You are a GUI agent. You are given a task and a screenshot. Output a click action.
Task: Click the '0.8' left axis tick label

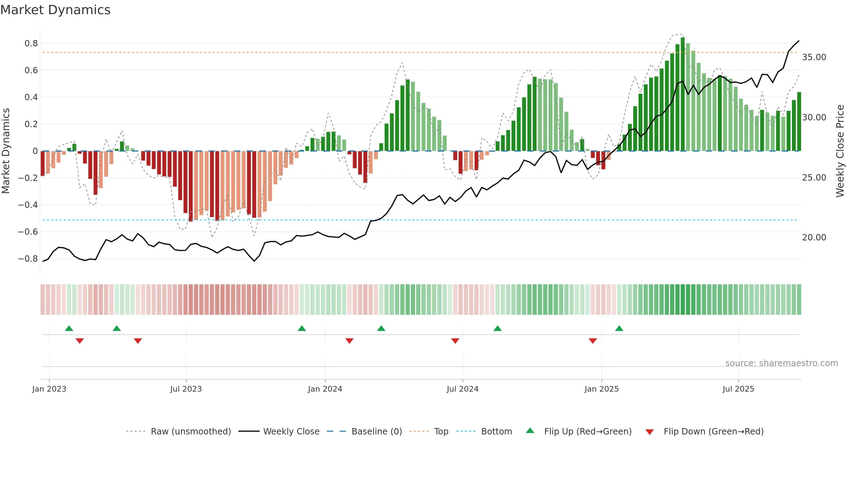(x=31, y=43)
